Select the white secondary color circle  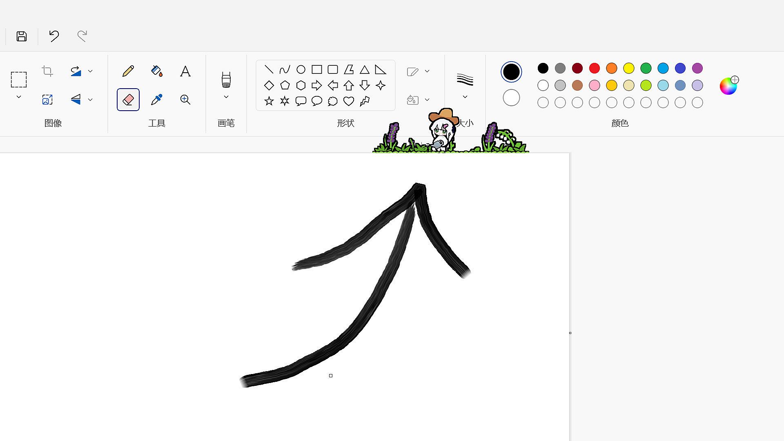pyautogui.click(x=511, y=98)
